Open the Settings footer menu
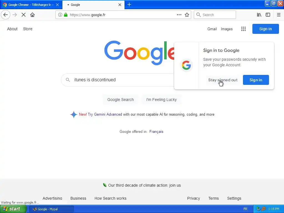284x213 pixels. click(234, 198)
